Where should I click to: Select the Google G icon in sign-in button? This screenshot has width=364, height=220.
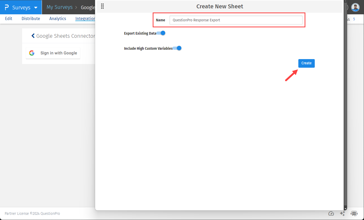point(32,53)
